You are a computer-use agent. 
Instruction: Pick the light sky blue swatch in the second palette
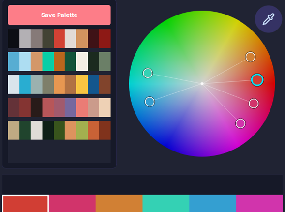pyautogui.click(x=25, y=61)
